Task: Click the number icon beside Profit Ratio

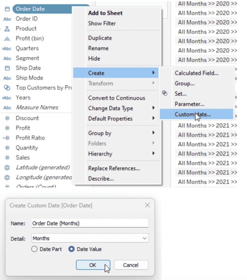Action: tap(7, 138)
